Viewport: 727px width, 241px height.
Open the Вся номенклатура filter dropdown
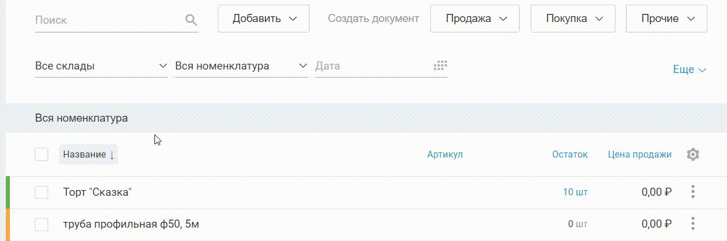(240, 66)
